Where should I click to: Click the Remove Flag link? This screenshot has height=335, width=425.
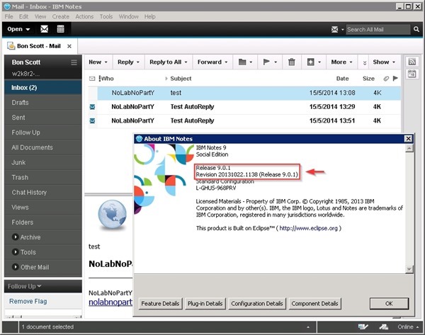pyautogui.click(x=28, y=302)
